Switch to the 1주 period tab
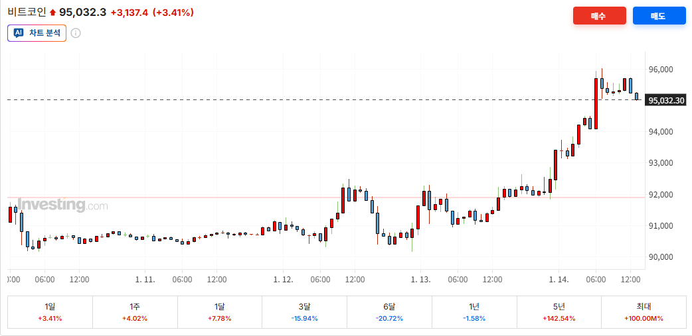Image resolution: width=692 pixels, height=336 pixels. 135,312
